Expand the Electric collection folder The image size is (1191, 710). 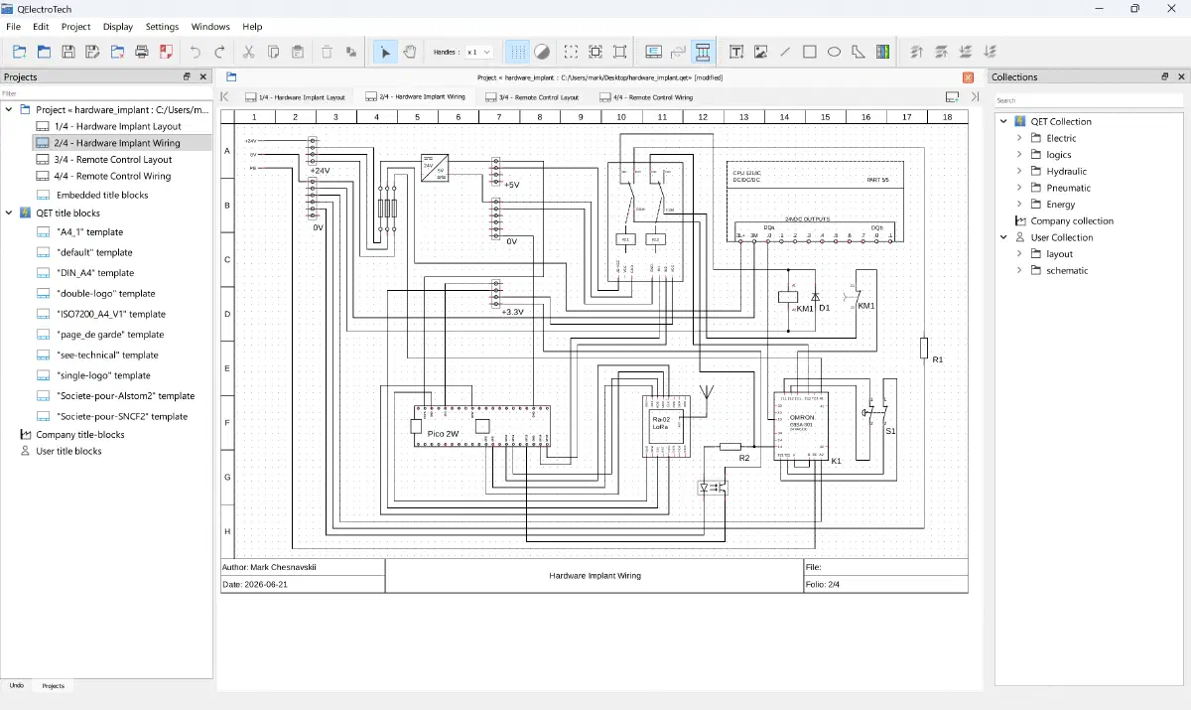(x=1019, y=138)
